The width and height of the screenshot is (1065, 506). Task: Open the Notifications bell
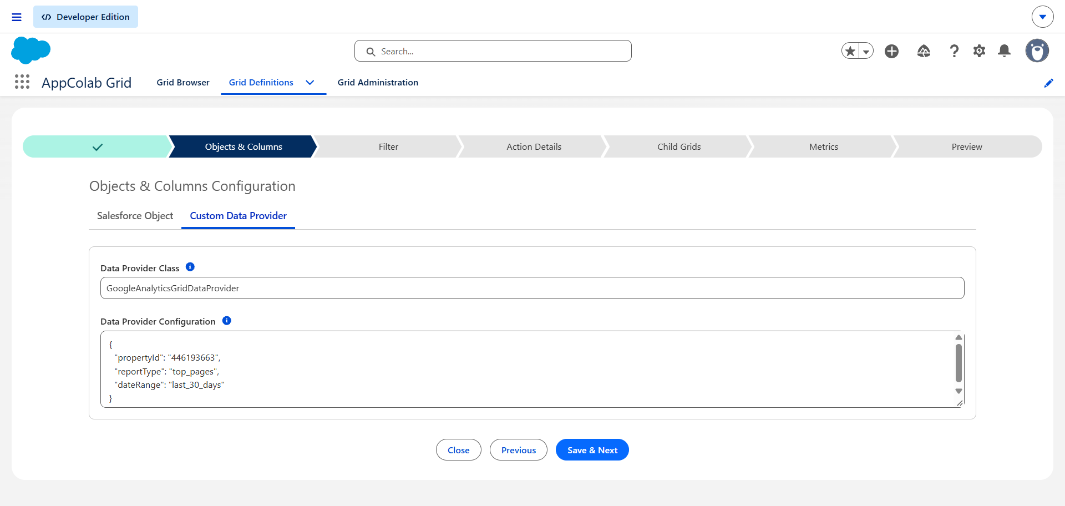tap(1004, 51)
